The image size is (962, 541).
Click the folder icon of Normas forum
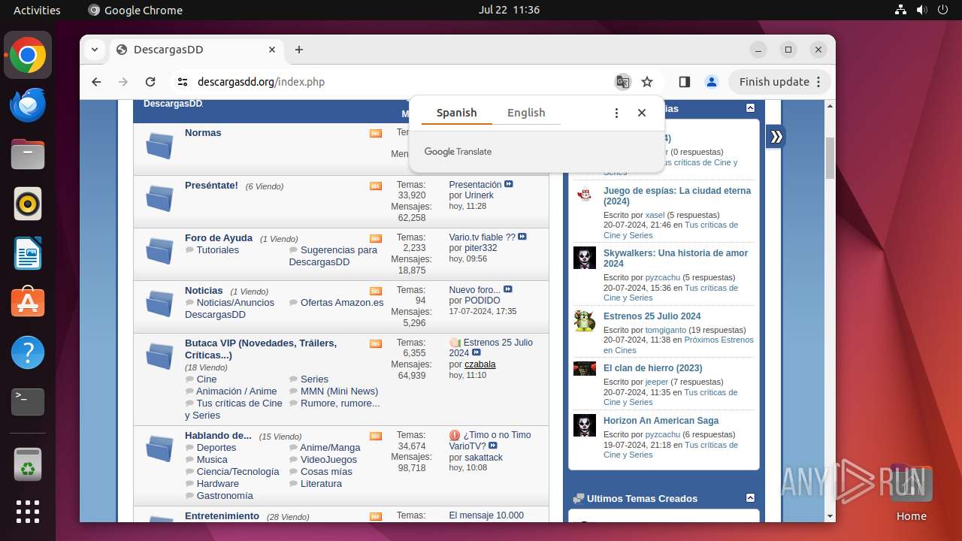pos(159,146)
